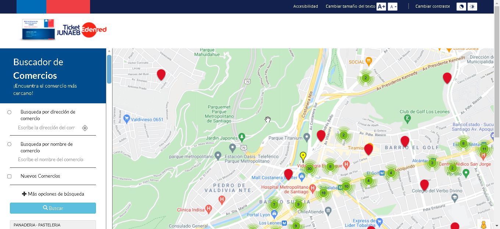Screen dimensions: 500x229
Task: Expand Más opciones de búsqueda
Action: click(53, 194)
